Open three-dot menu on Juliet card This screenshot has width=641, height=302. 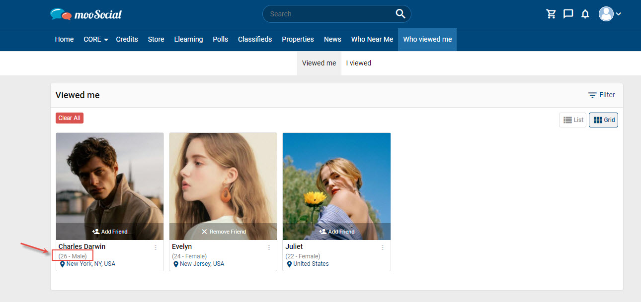coord(382,247)
